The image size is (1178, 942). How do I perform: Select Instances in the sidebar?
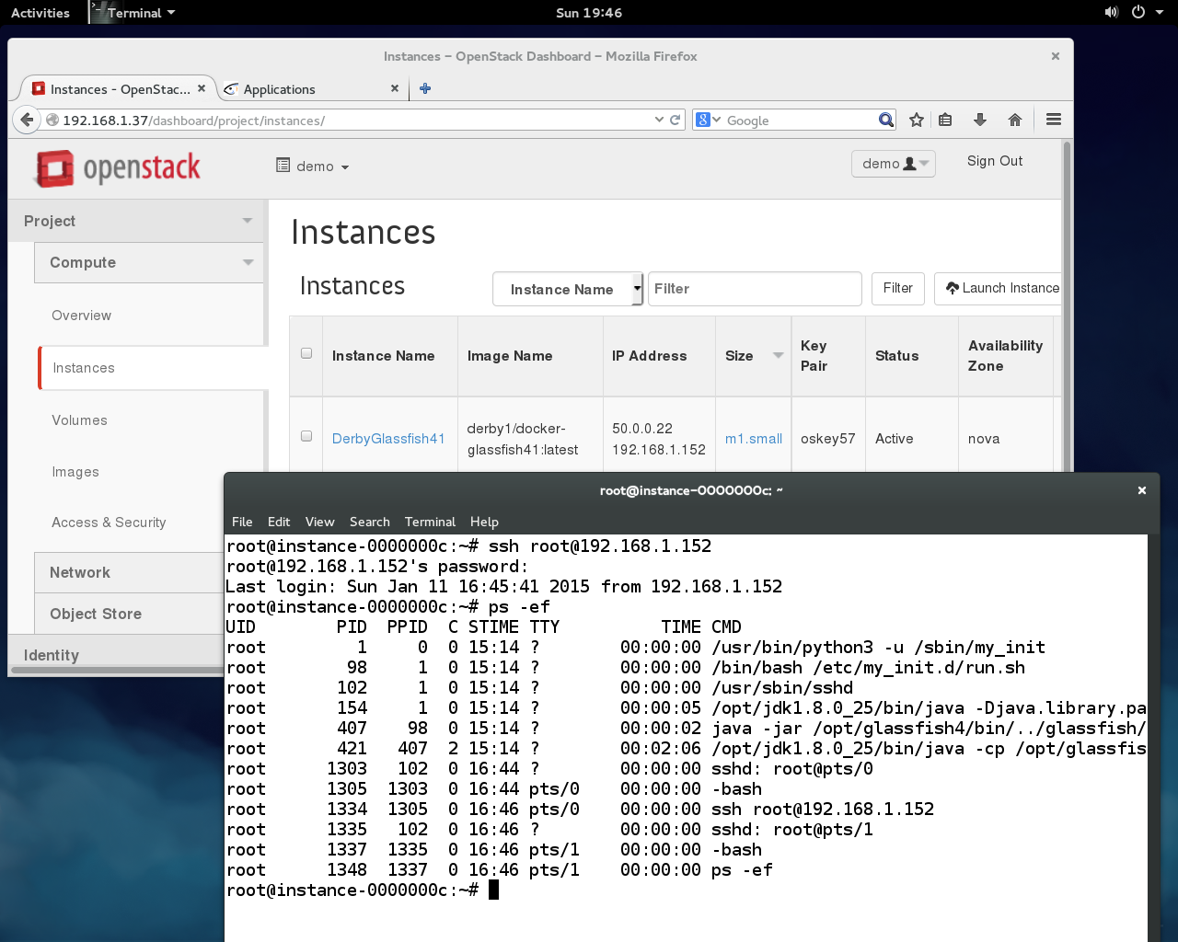(152, 368)
